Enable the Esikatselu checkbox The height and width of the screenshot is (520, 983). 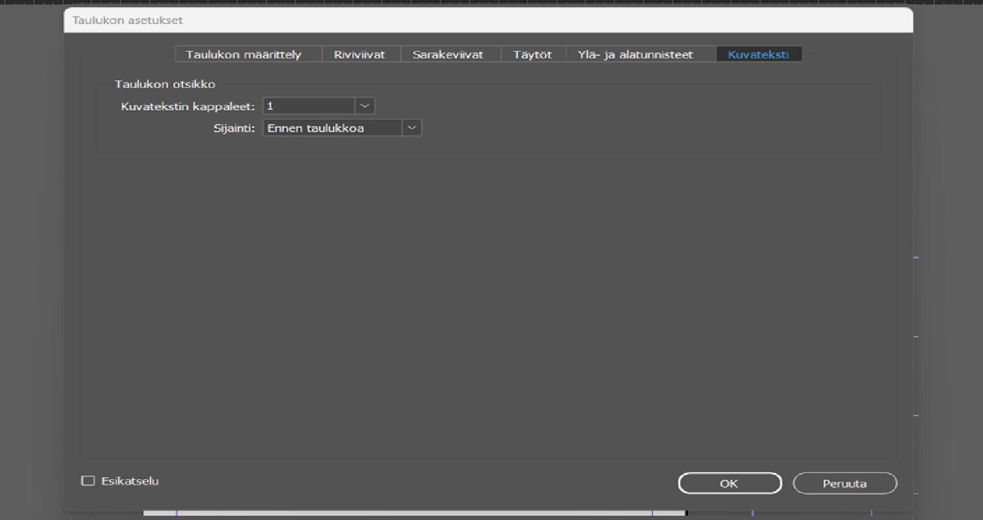(x=88, y=481)
